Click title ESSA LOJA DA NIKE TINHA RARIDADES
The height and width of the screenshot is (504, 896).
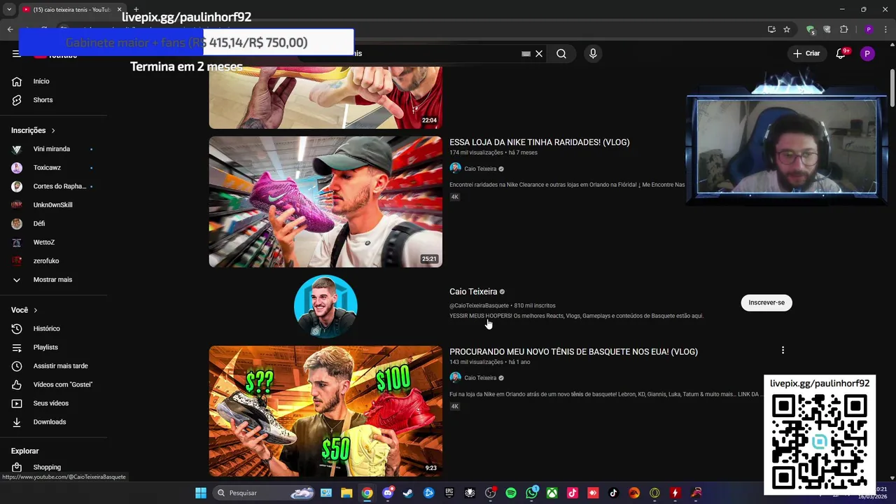click(x=540, y=142)
